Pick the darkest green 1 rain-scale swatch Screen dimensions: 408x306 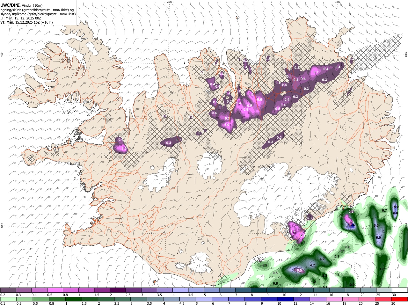coord(73,299)
